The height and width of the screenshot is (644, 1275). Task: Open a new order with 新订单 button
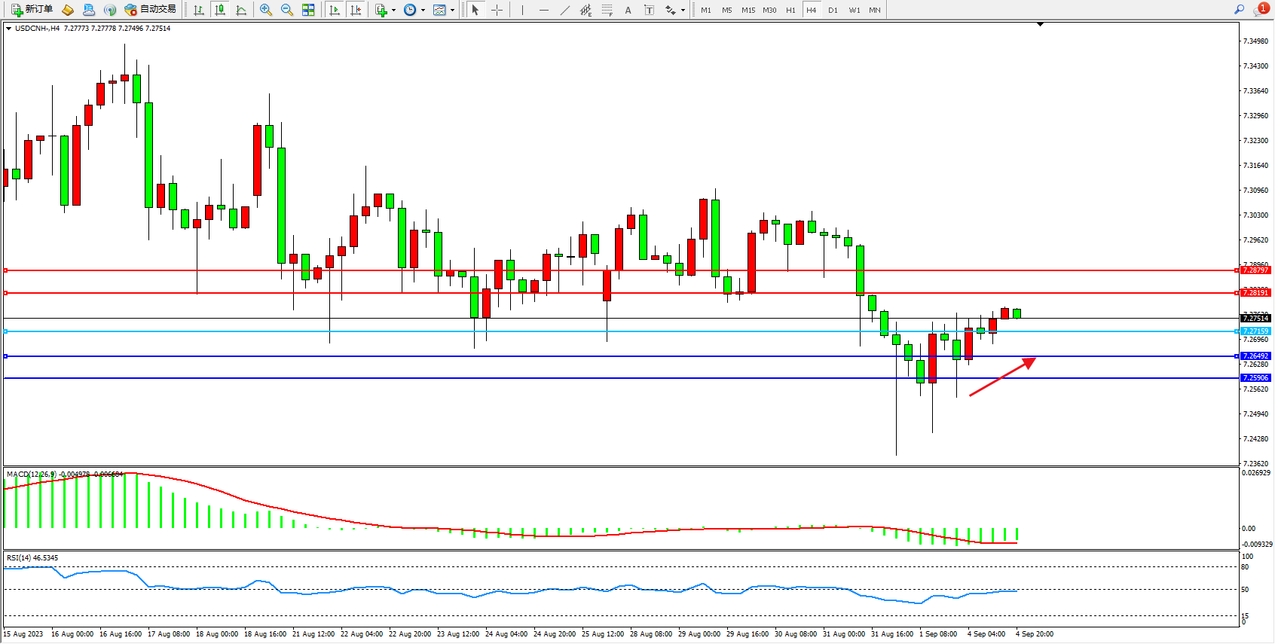(32, 10)
